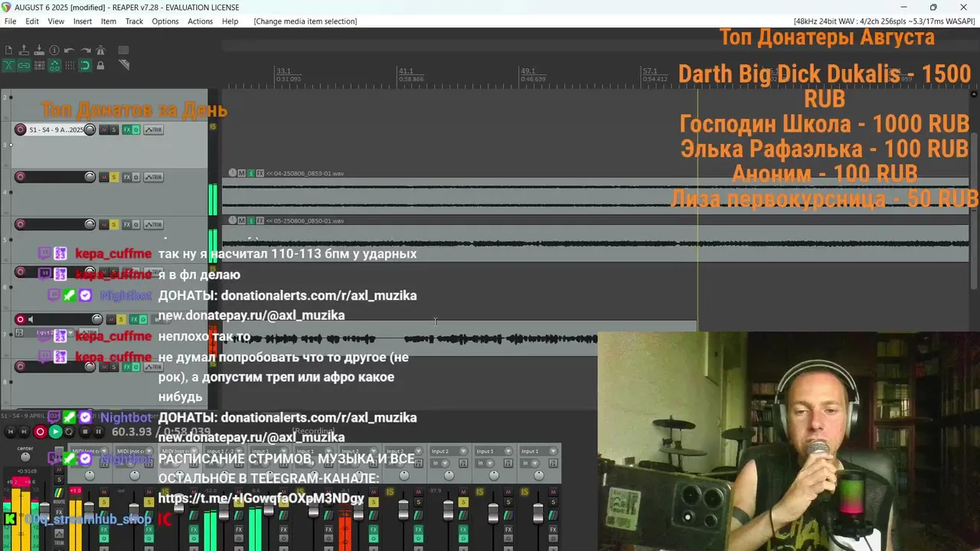Viewport: 980px width, 551px height.
Task: Open FX chain for track 4
Action: [127, 177]
